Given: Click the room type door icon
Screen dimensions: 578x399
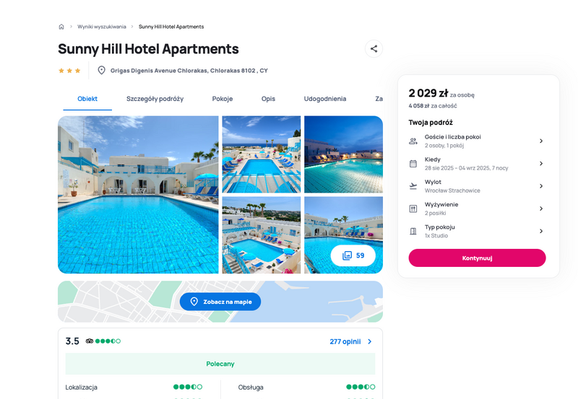Looking at the screenshot, I should click(413, 231).
